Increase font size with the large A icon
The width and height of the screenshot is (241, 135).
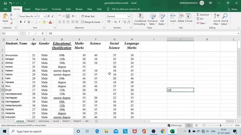click(x=49, y=16)
